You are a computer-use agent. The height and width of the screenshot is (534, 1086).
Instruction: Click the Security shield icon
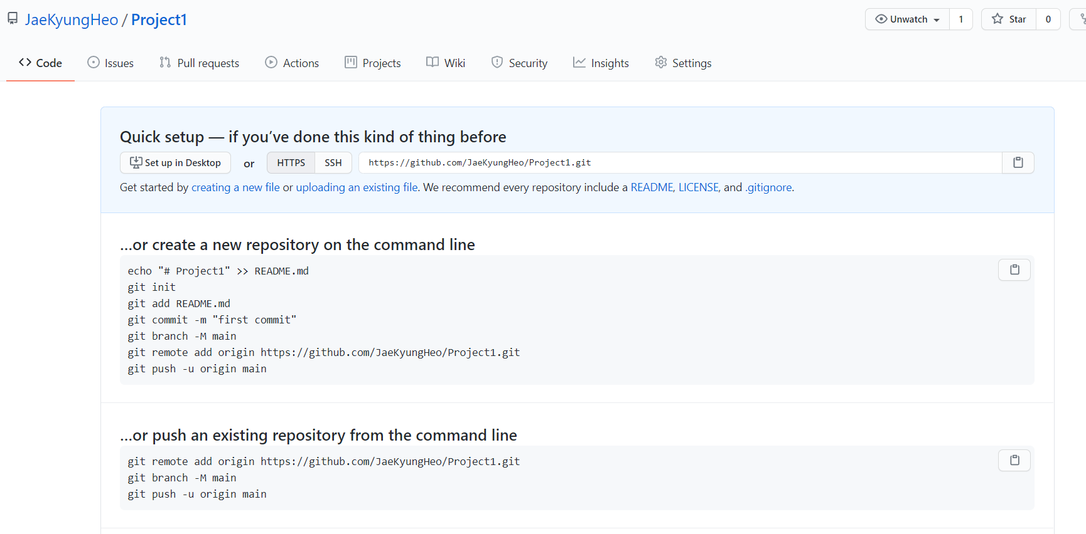click(497, 62)
